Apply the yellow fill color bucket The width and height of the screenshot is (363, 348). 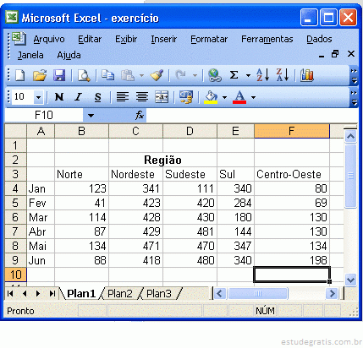(211, 97)
